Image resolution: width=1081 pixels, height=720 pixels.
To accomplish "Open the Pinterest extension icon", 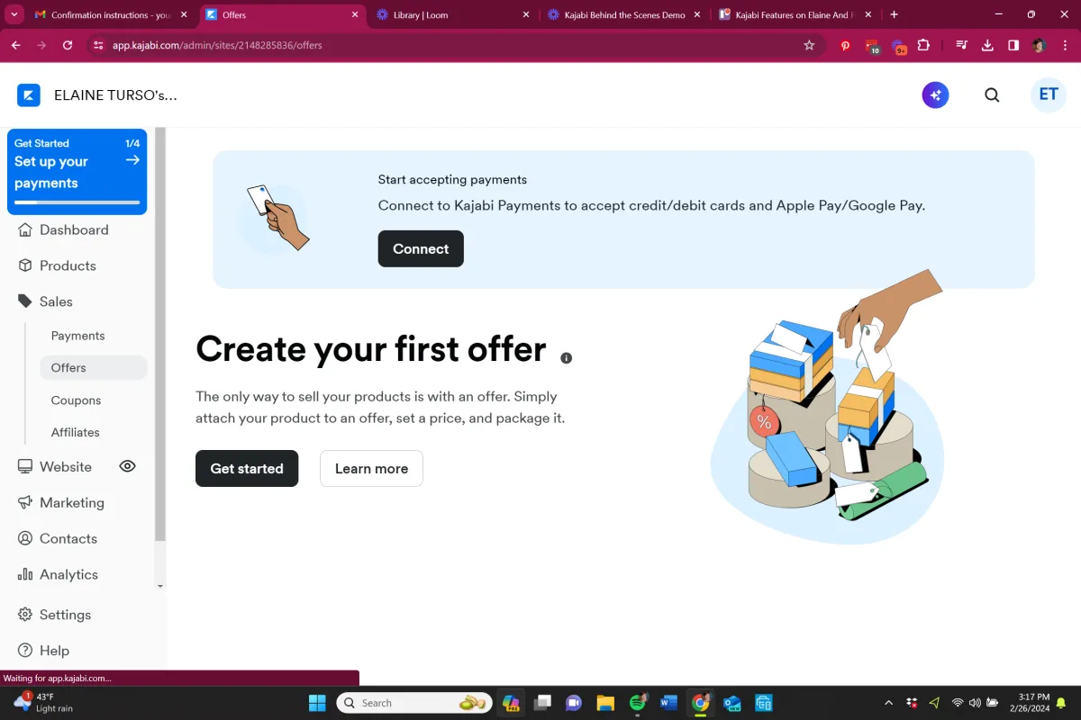I will pos(845,45).
